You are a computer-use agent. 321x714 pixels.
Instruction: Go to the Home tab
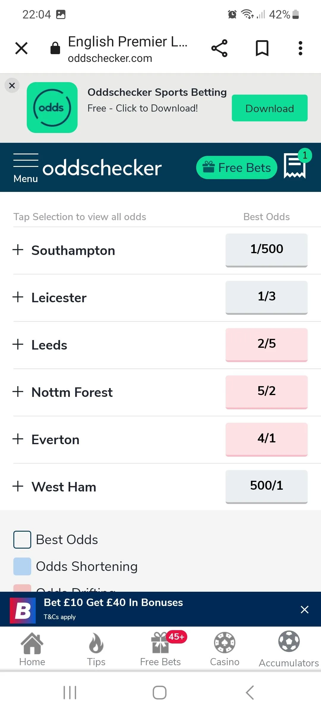pyautogui.click(x=32, y=649)
